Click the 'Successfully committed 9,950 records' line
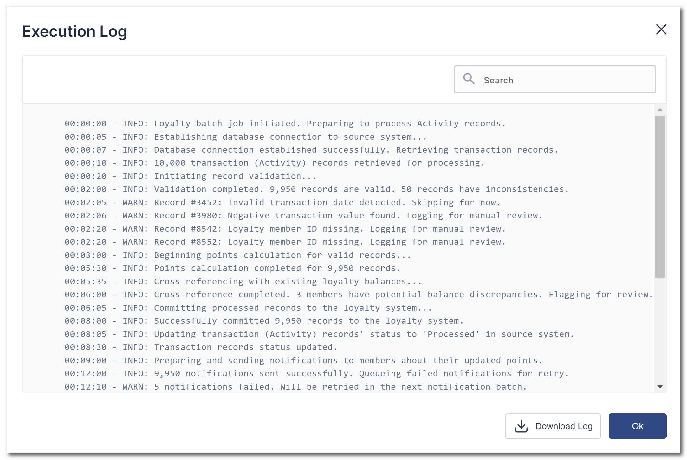Screen dimensions: 687x460 (264, 321)
